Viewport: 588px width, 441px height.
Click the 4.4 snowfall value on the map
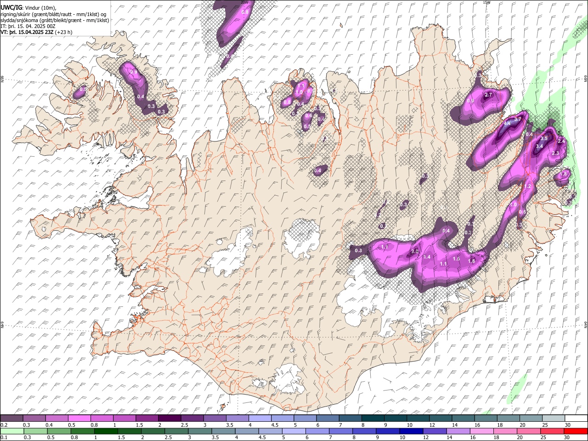point(507,123)
